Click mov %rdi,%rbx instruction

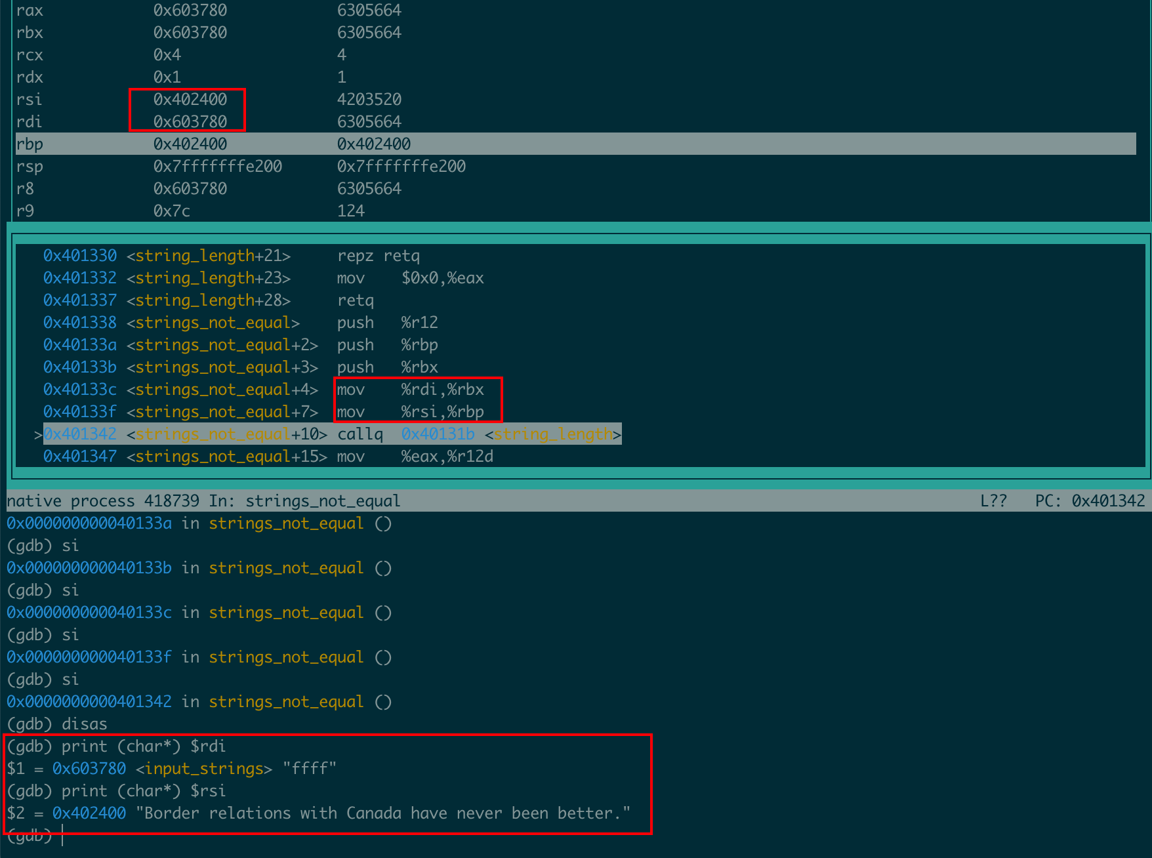click(411, 390)
